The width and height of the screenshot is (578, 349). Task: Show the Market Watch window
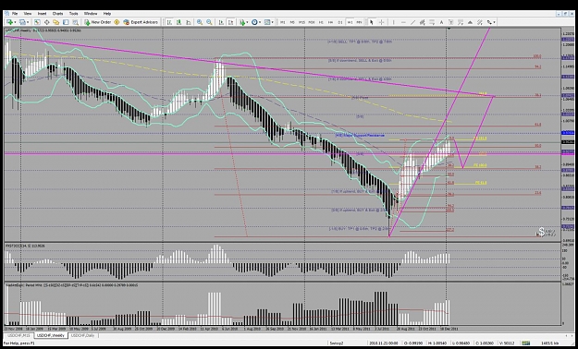click(37, 22)
